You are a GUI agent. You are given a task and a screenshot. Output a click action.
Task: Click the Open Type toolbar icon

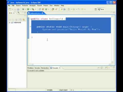53,9
